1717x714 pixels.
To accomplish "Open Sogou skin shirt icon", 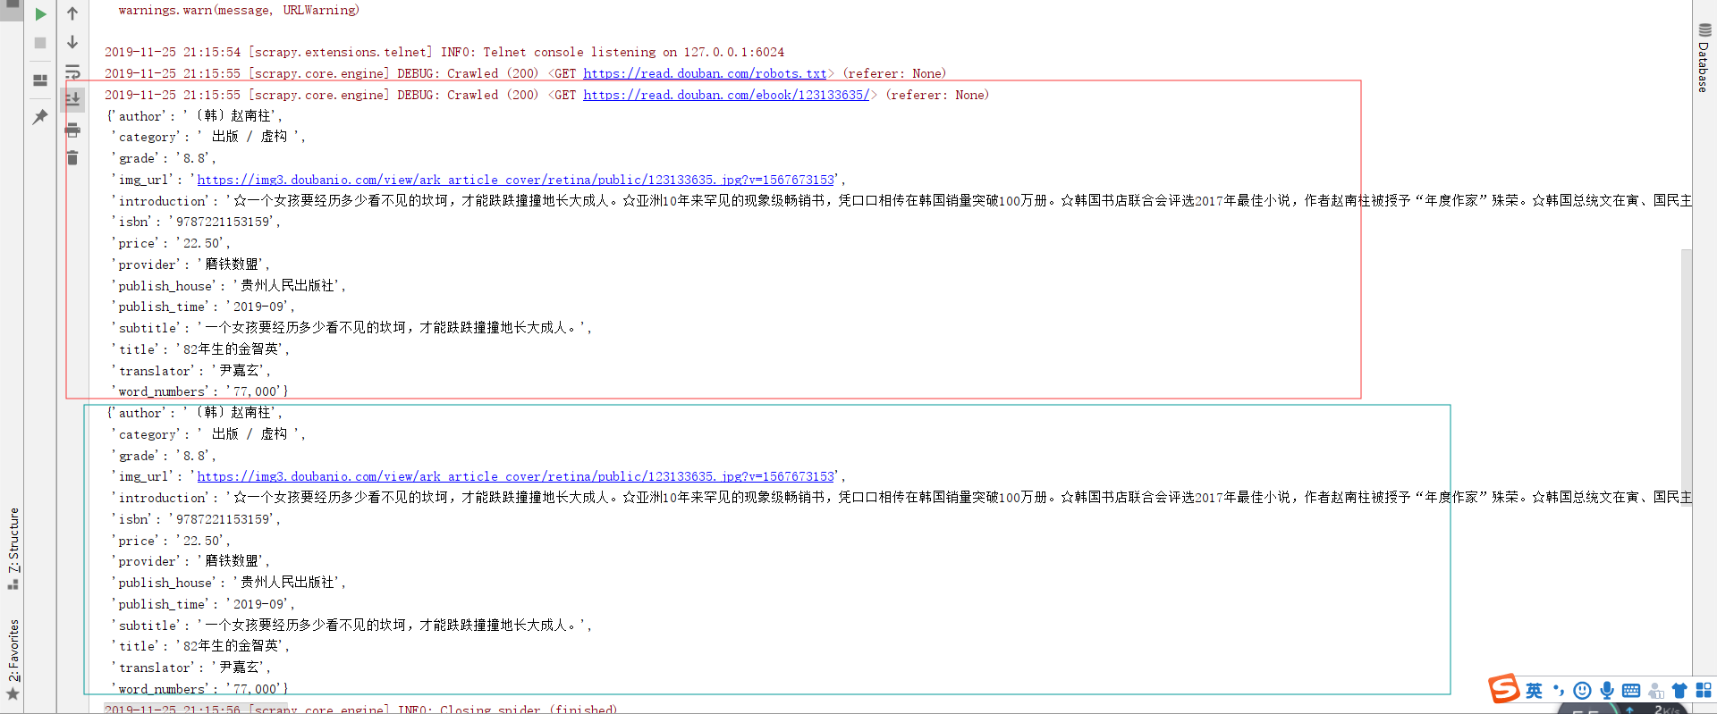I will [x=1679, y=690].
